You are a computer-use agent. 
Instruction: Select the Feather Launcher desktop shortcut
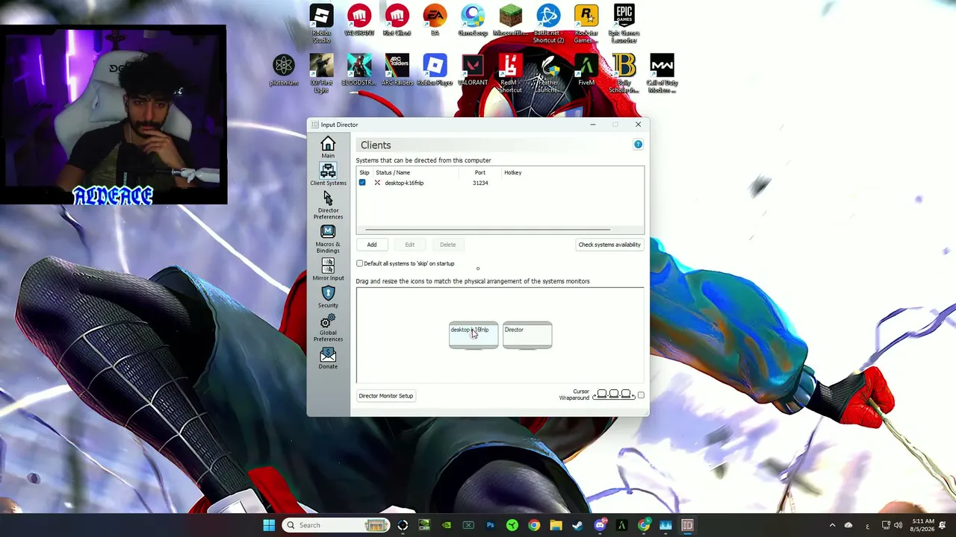click(x=548, y=73)
